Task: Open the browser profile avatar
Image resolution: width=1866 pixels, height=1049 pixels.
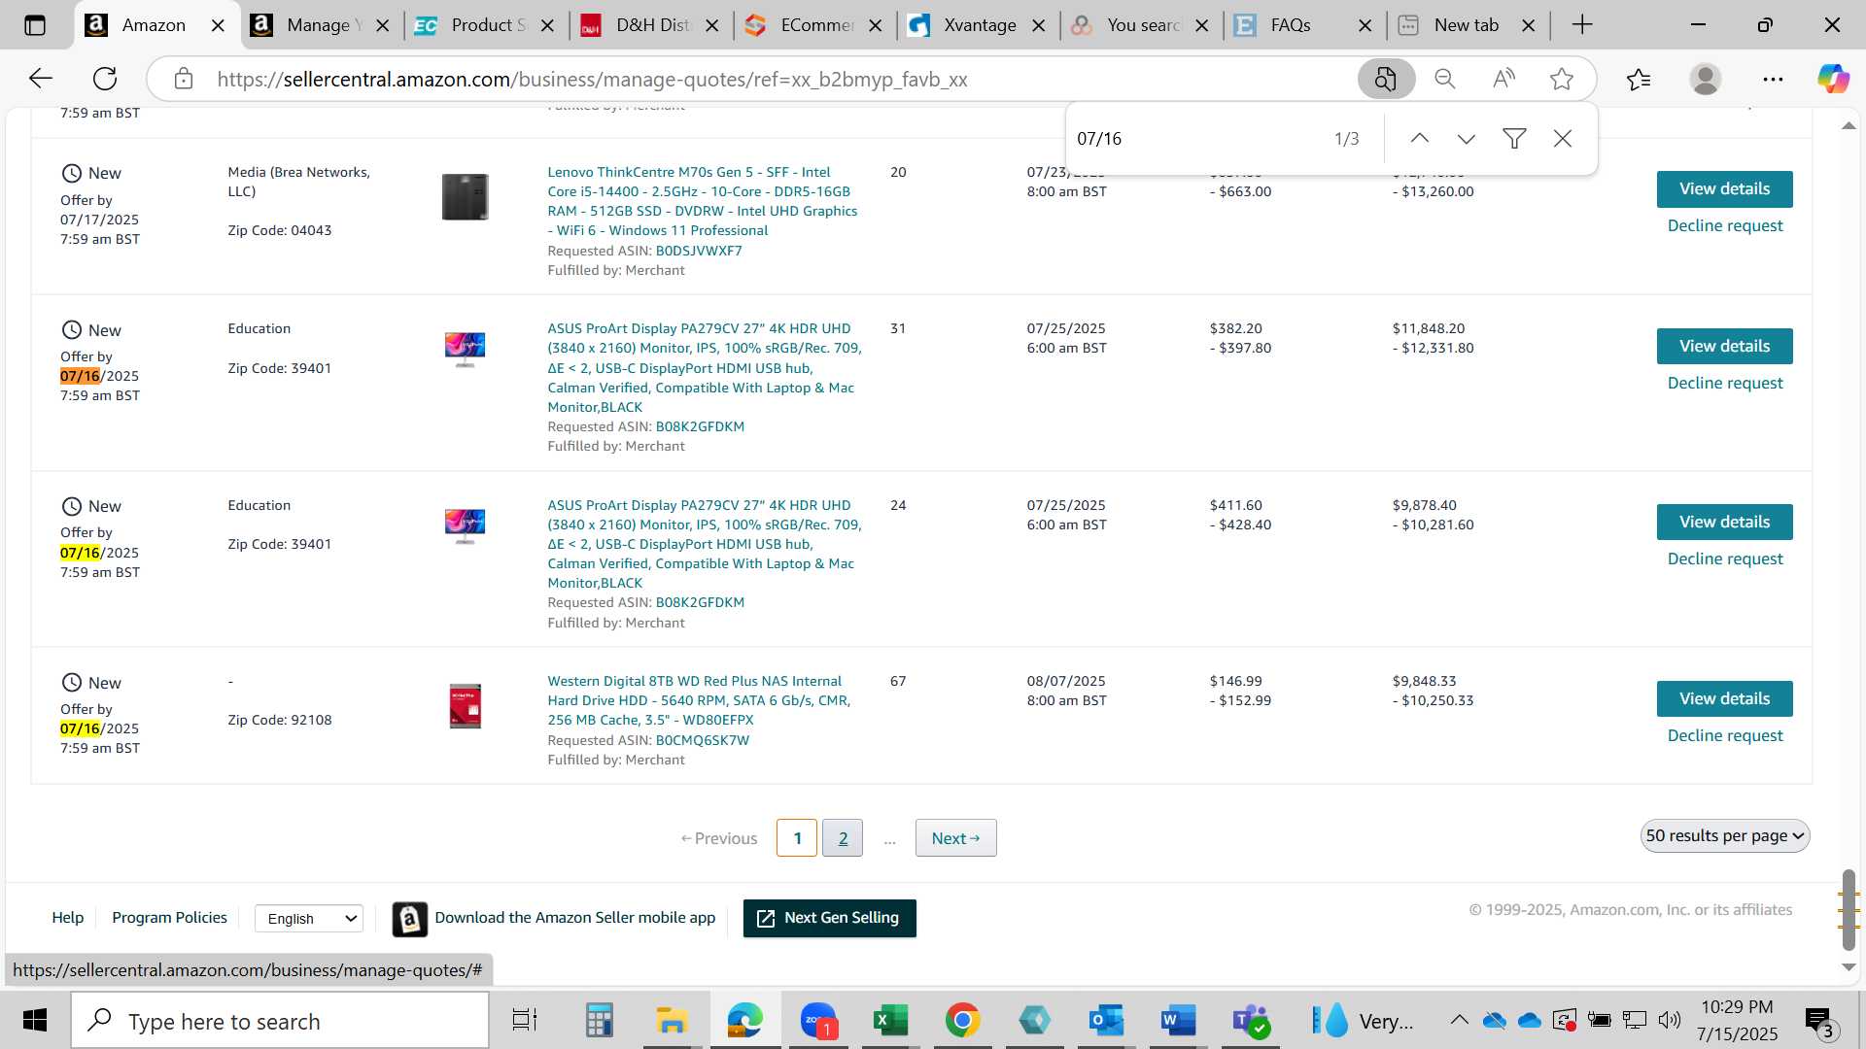Action: (x=1706, y=79)
